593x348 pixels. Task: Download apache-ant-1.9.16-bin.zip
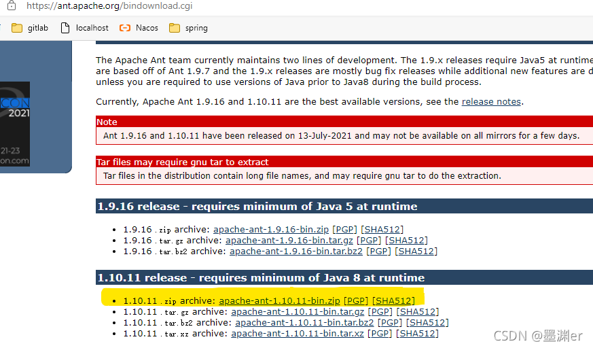[x=271, y=230]
